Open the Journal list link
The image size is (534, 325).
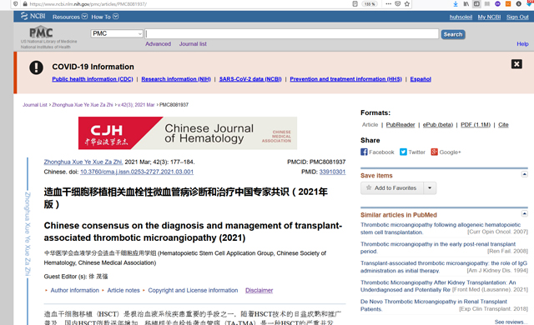(193, 44)
